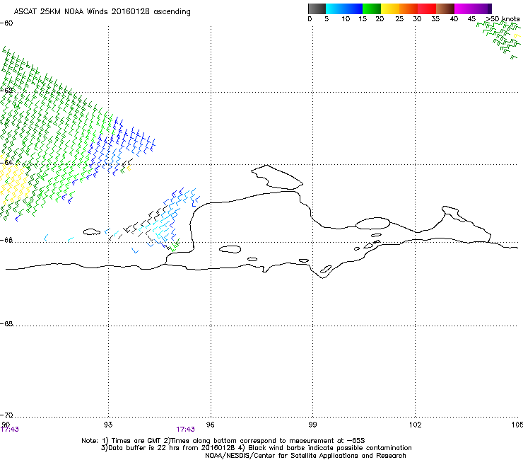This screenshot has height=460, width=523.
Task: Click the island outline north of the coast near 98
Action: [277, 177]
